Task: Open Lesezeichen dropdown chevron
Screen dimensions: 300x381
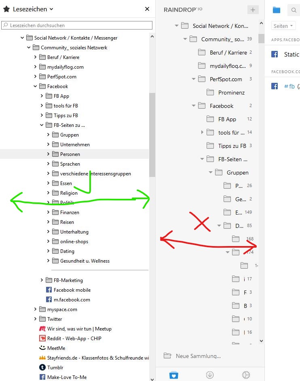Action: pyautogui.click(x=51, y=9)
